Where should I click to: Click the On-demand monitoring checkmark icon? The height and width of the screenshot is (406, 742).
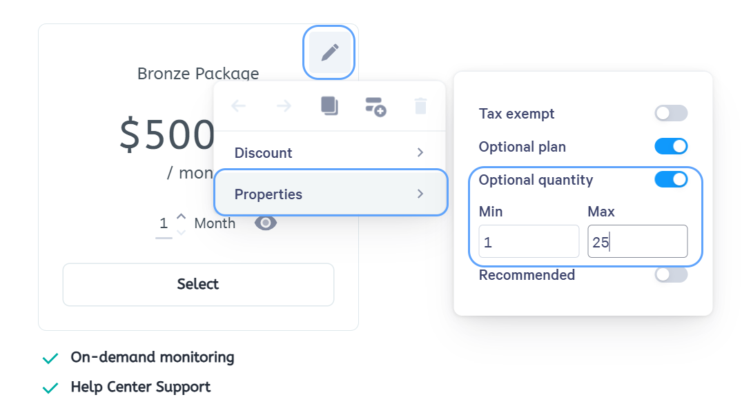(50, 358)
